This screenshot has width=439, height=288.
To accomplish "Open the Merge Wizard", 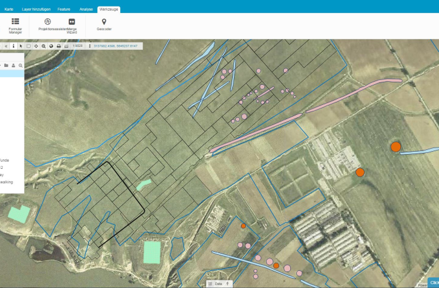I will point(72,24).
